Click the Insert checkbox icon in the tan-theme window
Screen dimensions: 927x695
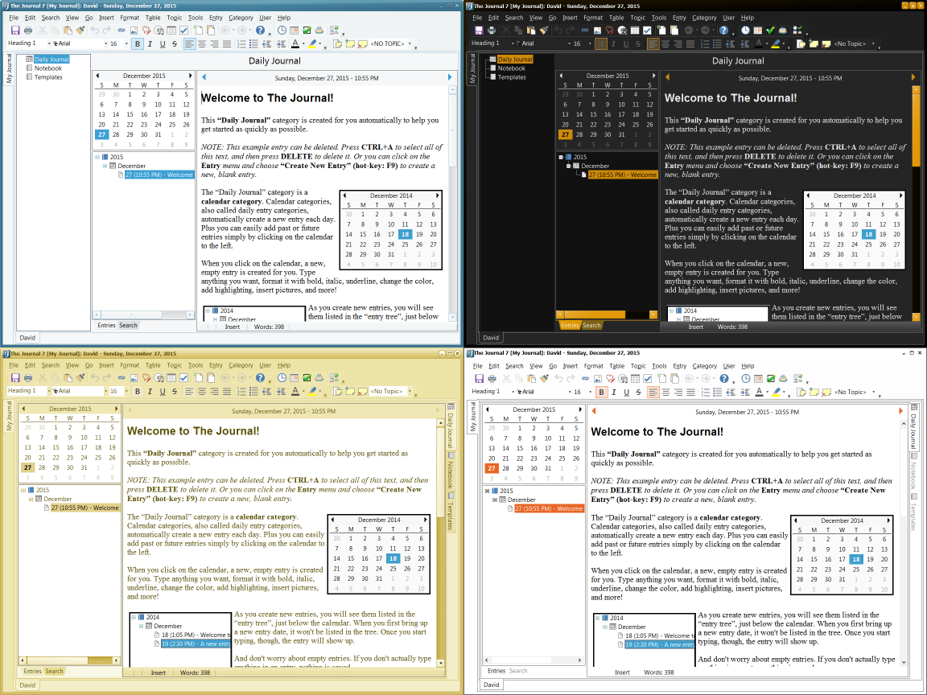[183, 377]
